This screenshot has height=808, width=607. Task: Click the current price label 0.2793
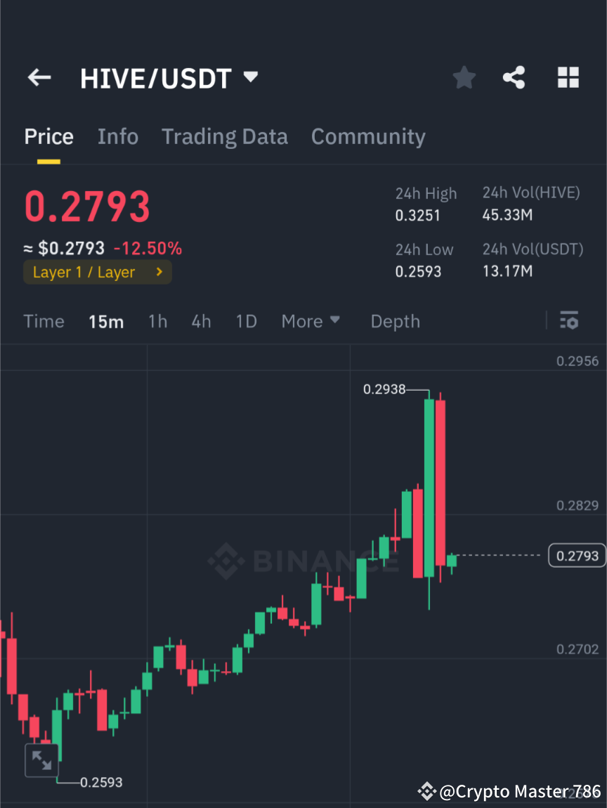pos(577,555)
